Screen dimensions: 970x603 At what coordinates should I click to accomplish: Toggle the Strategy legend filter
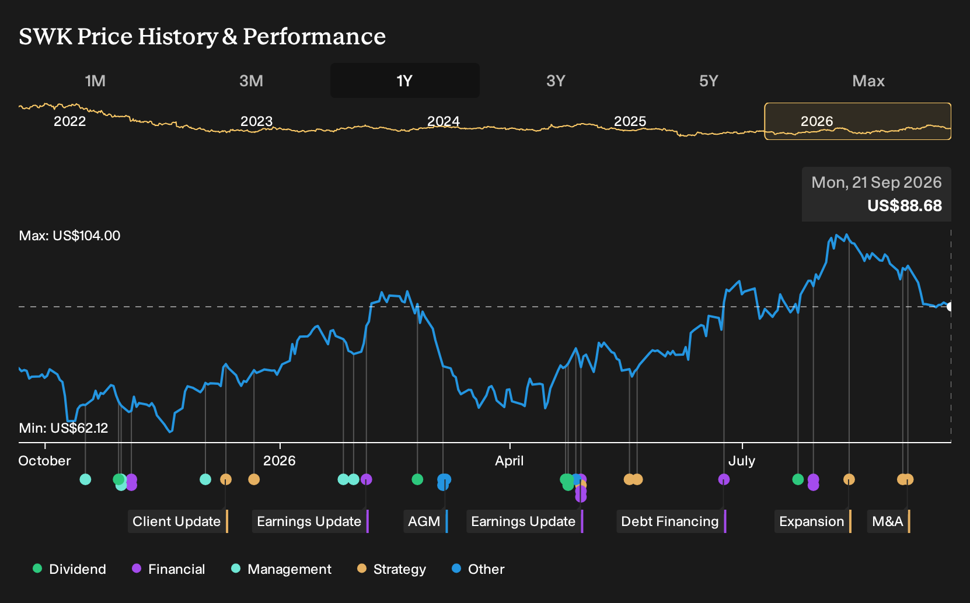click(392, 569)
